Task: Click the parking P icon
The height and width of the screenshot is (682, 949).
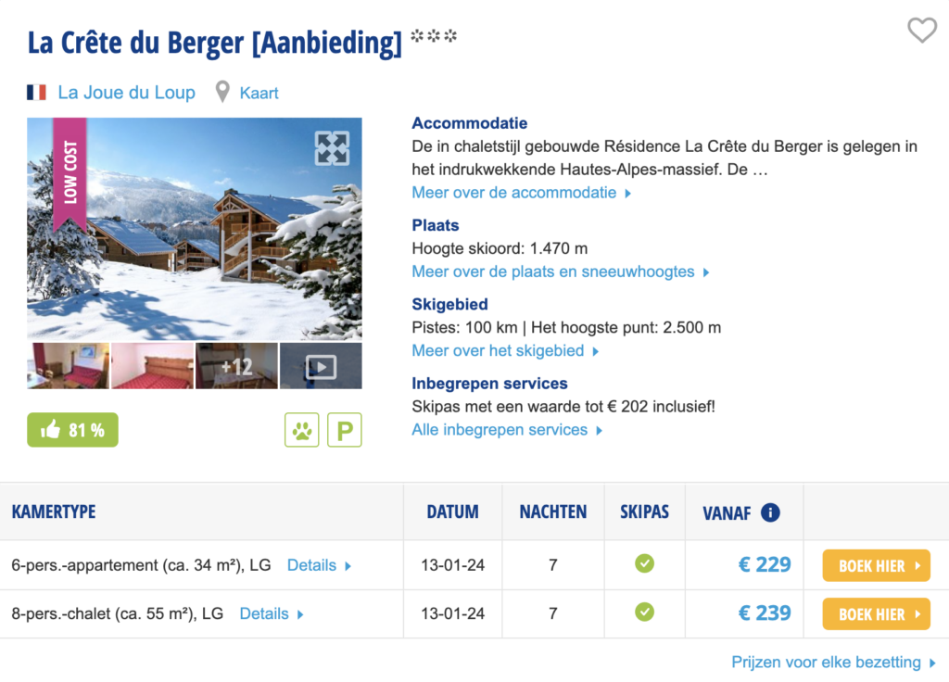Action: 344,430
